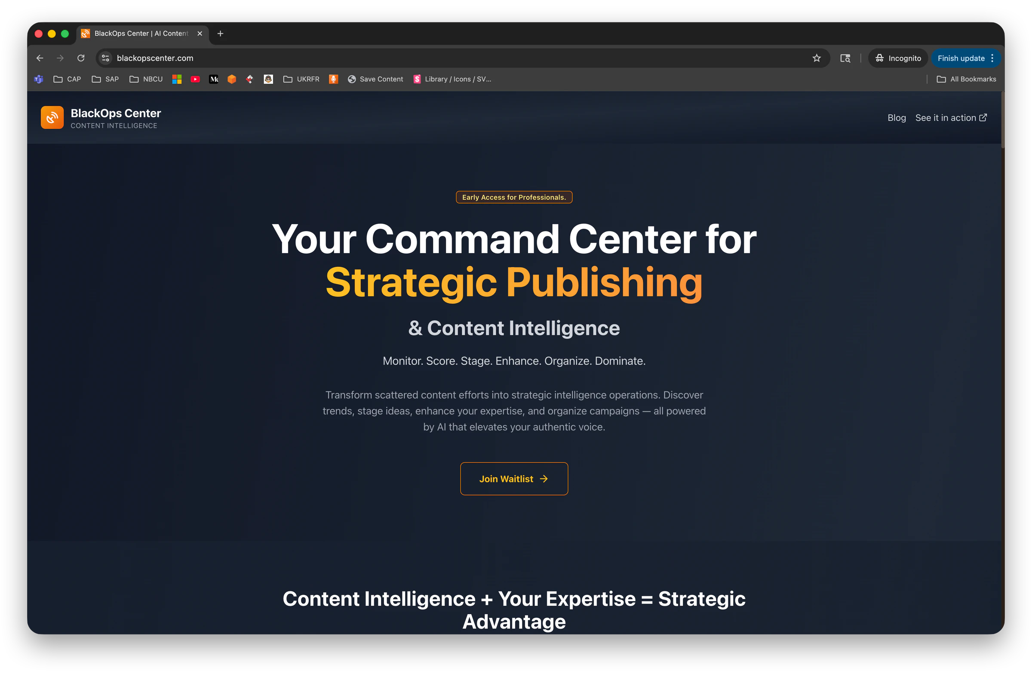Open the Microsoft Teams bookmark icon
The image size is (1032, 677).
pos(39,79)
